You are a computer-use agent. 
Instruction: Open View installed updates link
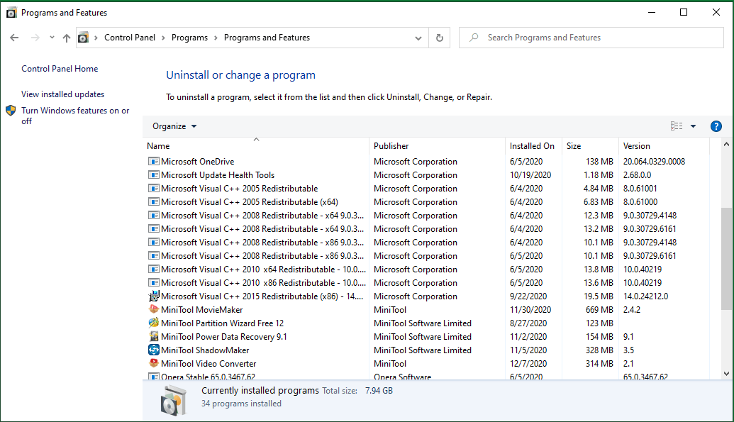click(62, 94)
